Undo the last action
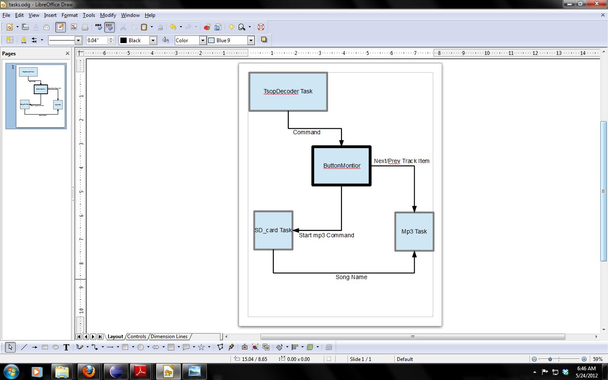 [173, 27]
